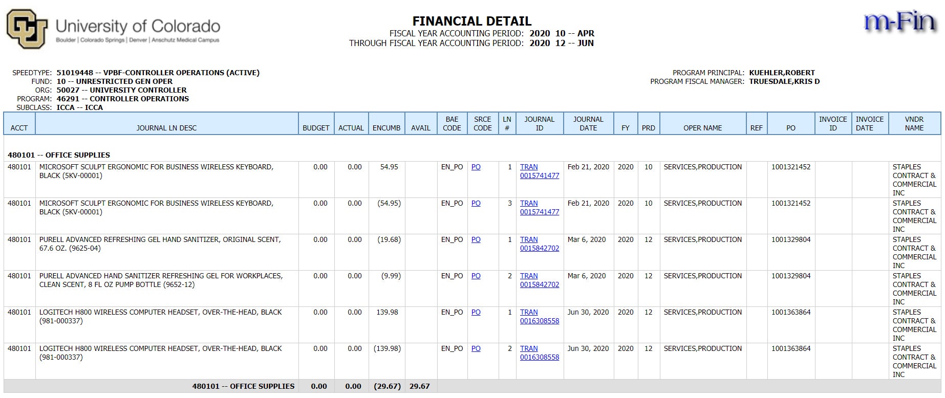945x398 pixels.
Task: Click the Logitech H800 description in line 2 row
Action: [x=160, y=352]
